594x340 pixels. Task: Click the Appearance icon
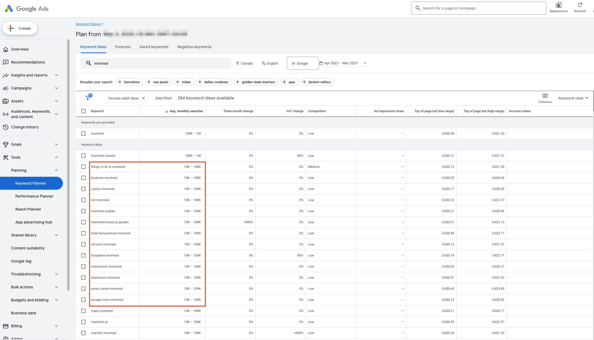pyautogui.click(x=558, y=5)
